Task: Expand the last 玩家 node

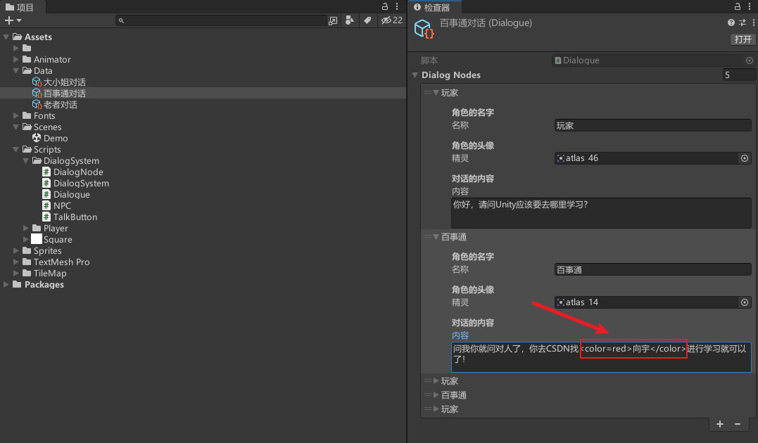Action: (436, 409)
